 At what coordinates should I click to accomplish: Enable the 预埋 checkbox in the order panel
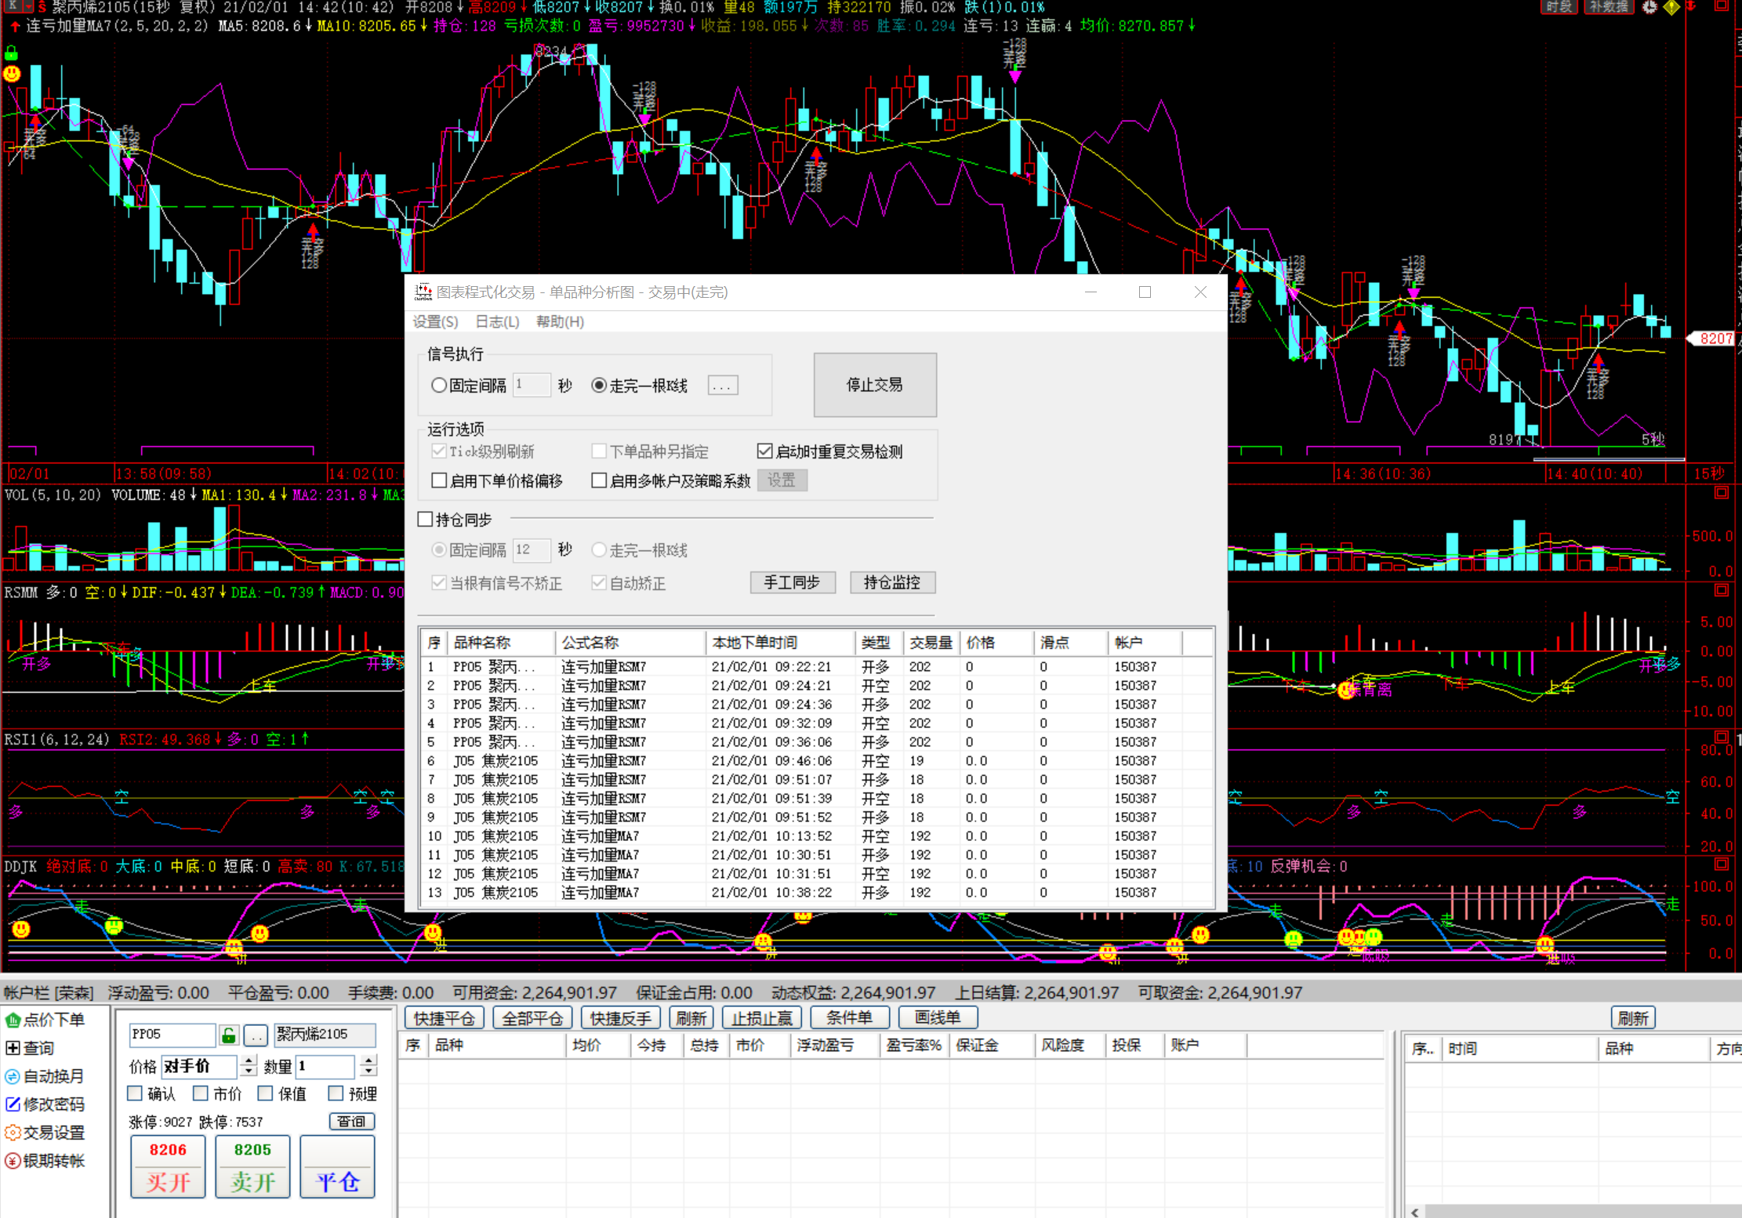click(336, 1093)
